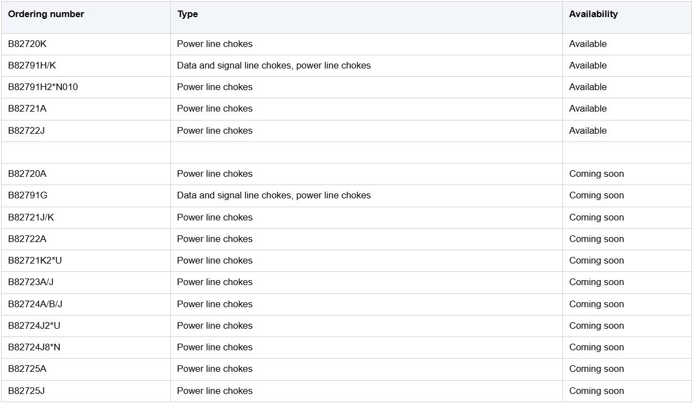Click ordering number B82723A/J
Screen dimensions: 694x405
(30, 282)
